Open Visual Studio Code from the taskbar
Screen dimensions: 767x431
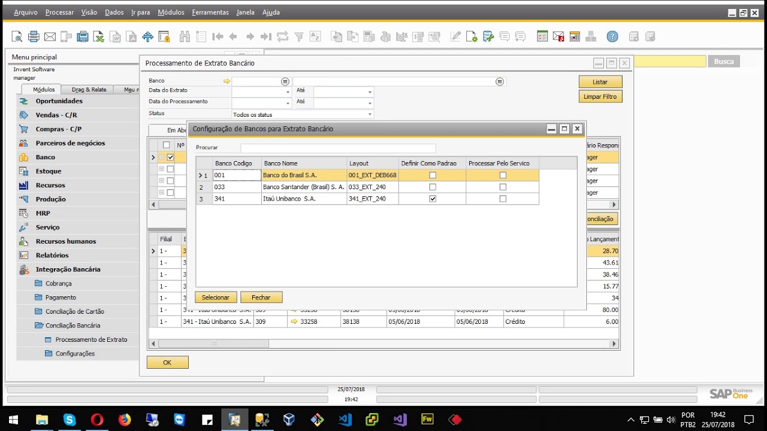point(345,420)
